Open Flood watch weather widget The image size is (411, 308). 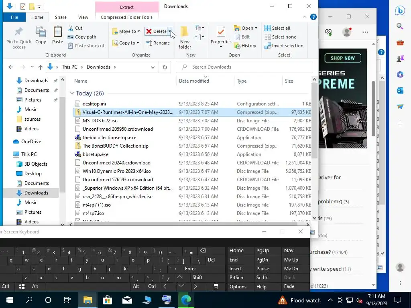point(299,300)
